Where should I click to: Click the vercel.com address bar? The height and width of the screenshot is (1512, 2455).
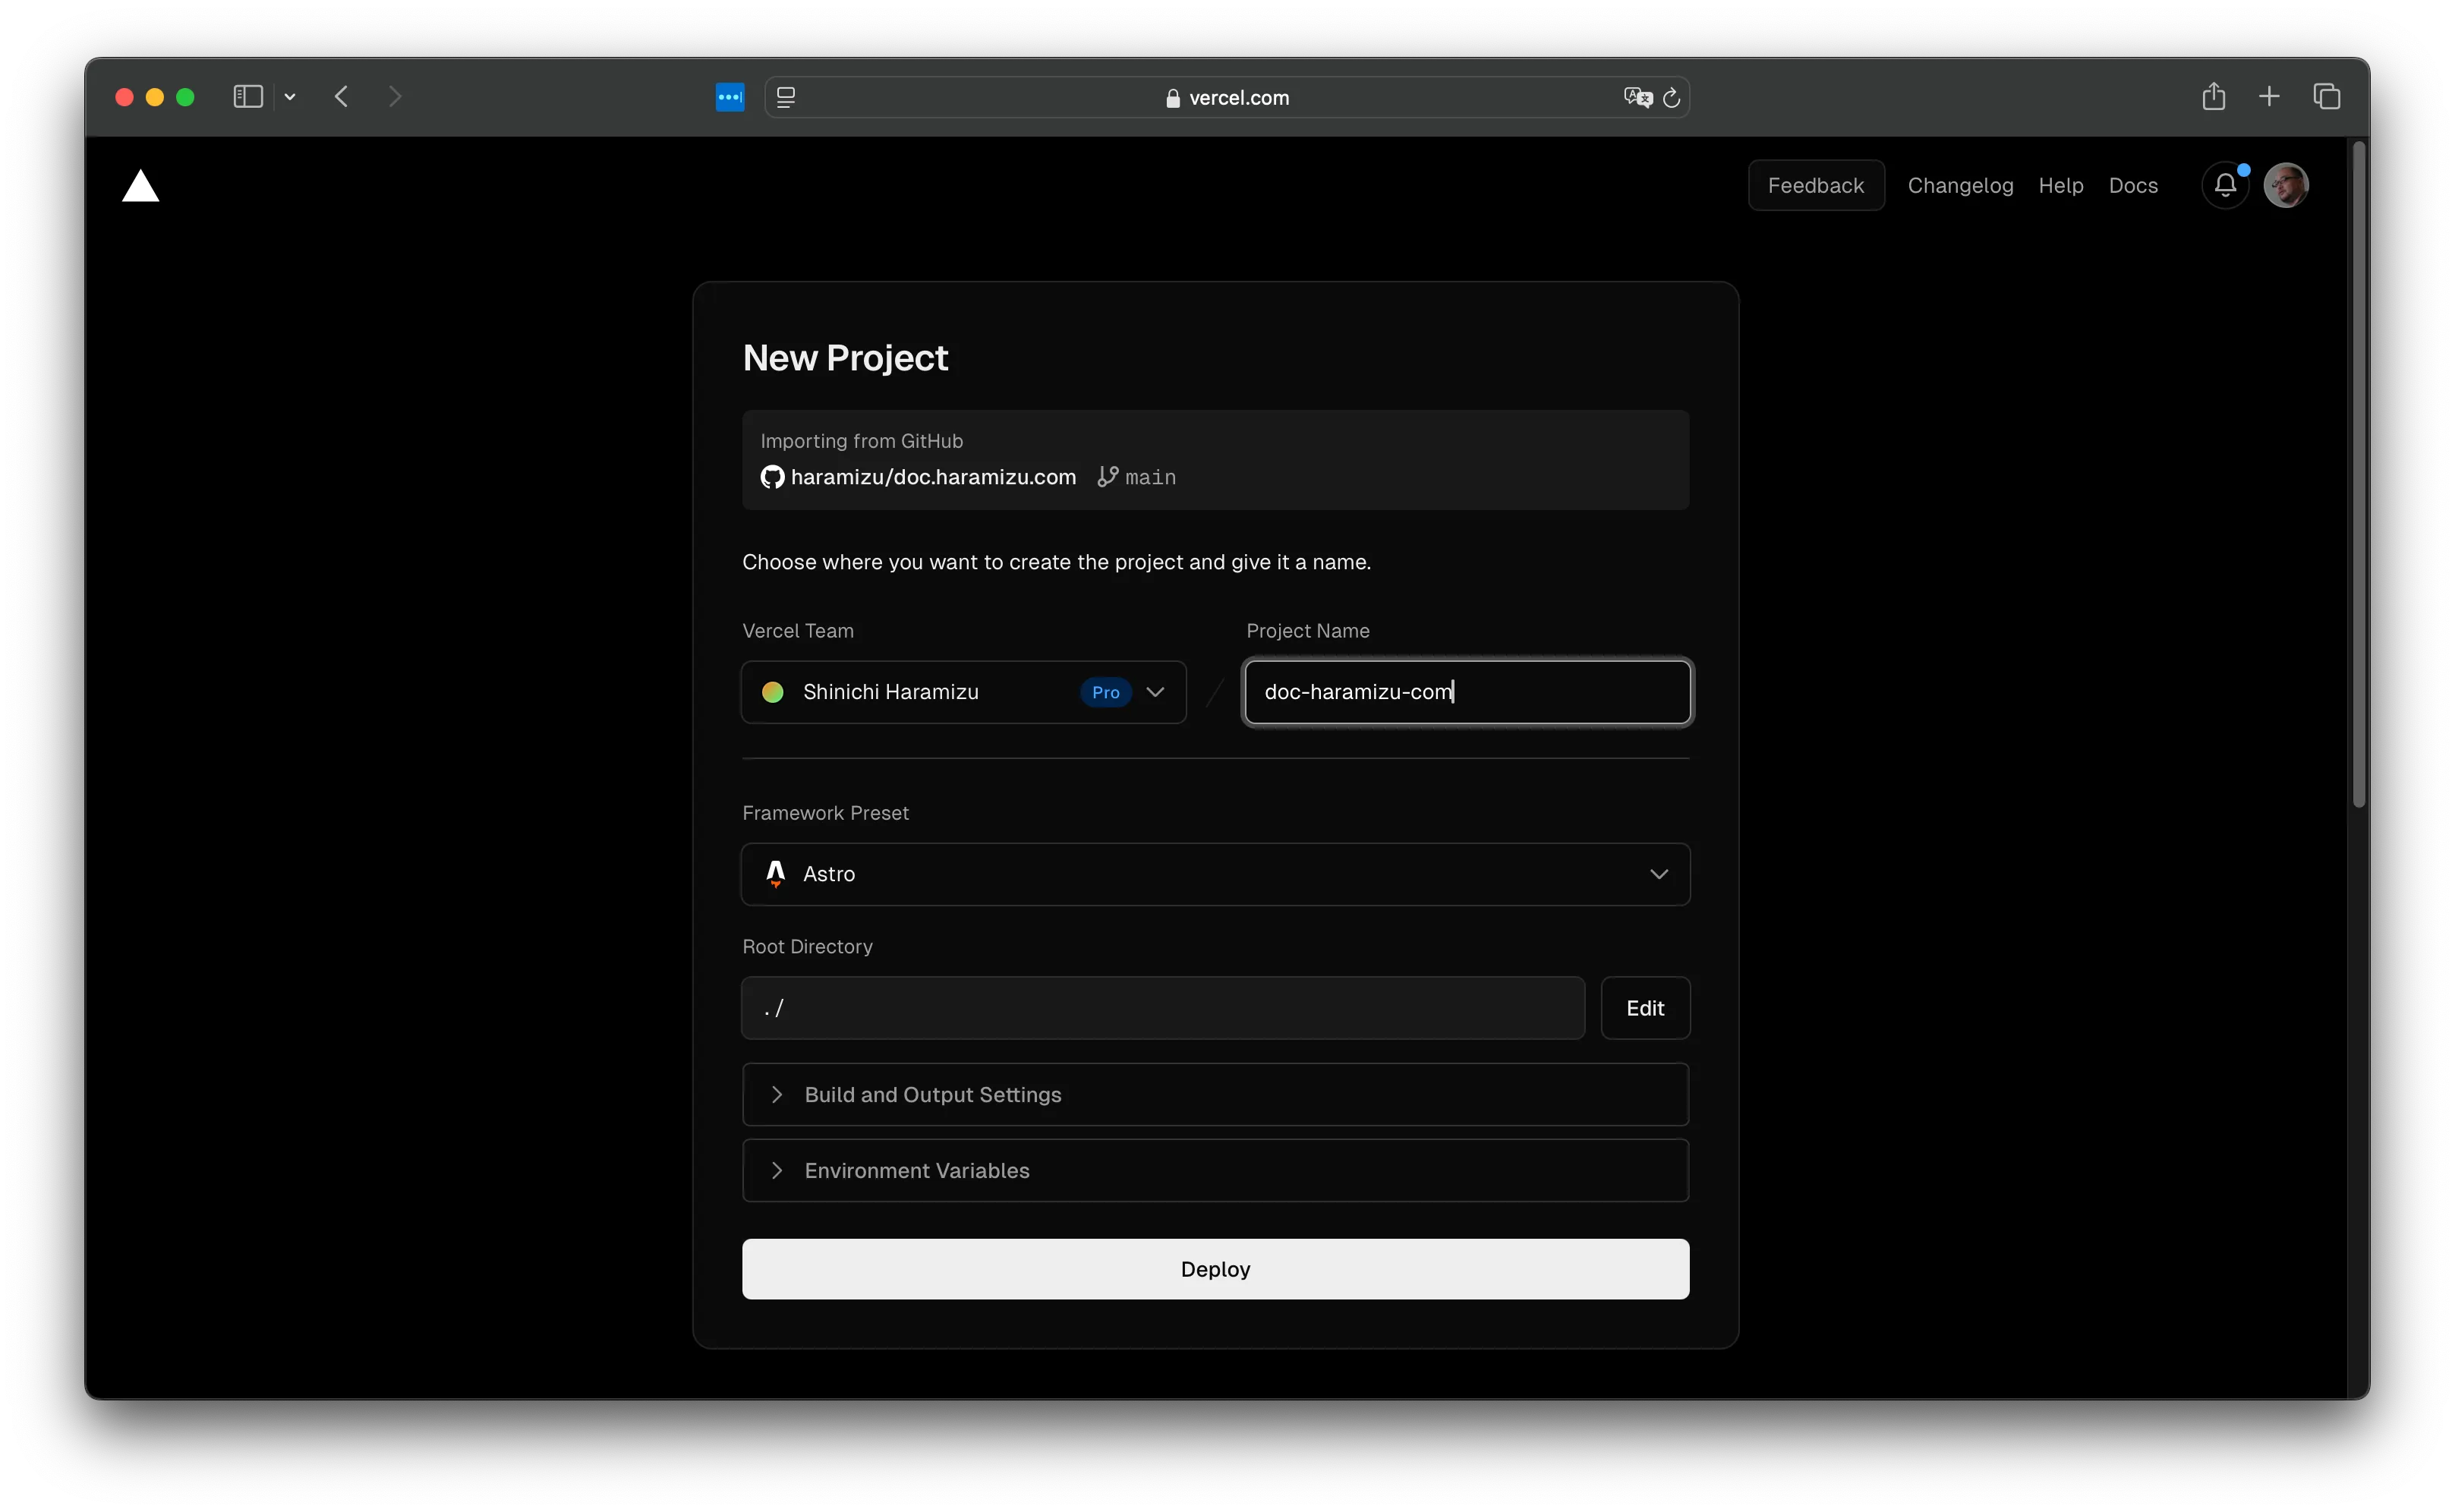(x=1227, y=97)
